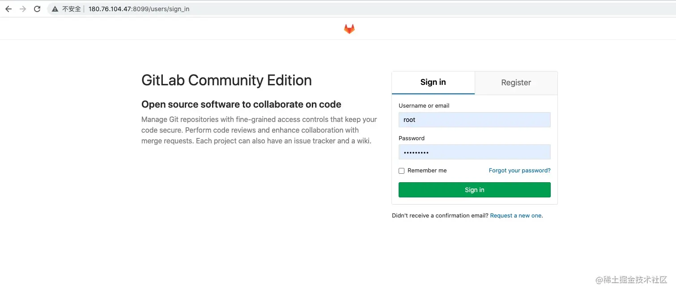Viewport: 676px width, 293px height.
Task: Click the GitLab Community Edition heading
Action: (226, 80)
